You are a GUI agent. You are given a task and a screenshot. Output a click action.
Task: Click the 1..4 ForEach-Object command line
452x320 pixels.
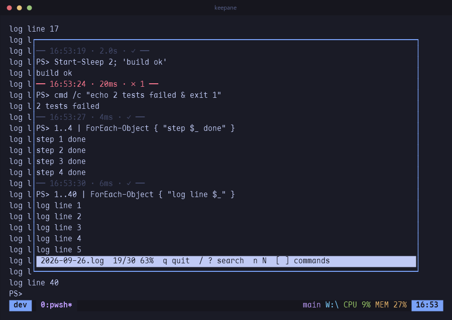136,128
